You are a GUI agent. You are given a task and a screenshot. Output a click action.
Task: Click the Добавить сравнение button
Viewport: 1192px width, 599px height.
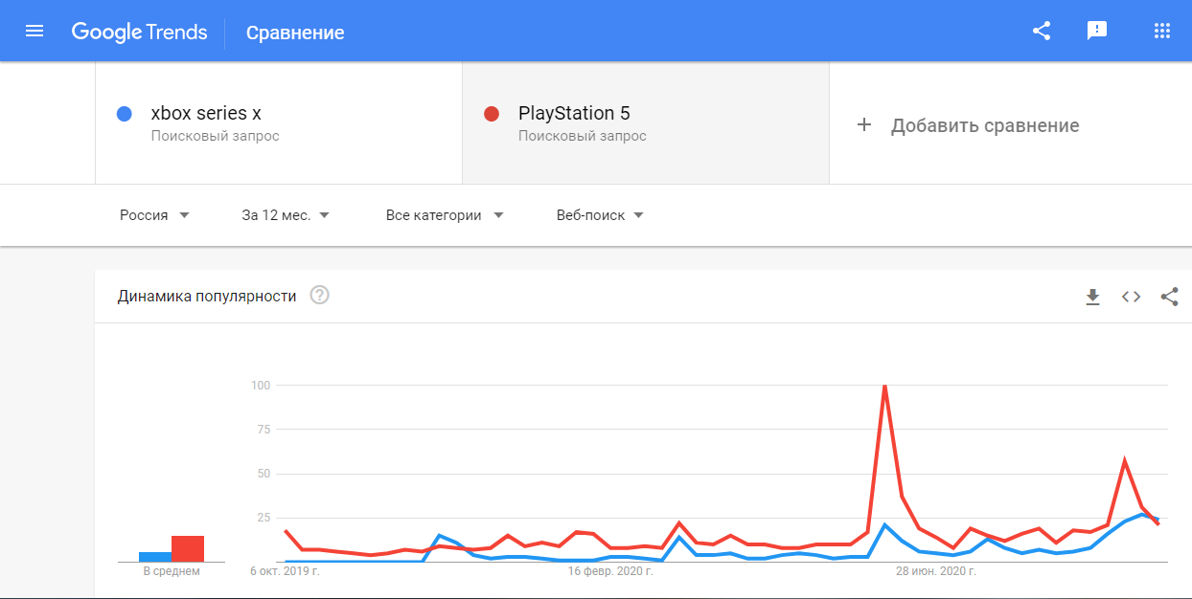coord(985,125)
